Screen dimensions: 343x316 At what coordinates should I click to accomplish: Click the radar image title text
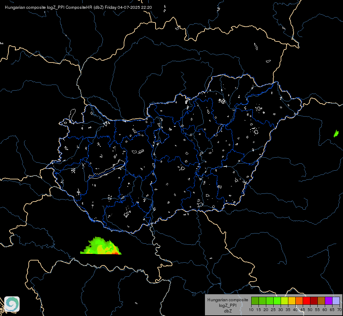[78, 7]
